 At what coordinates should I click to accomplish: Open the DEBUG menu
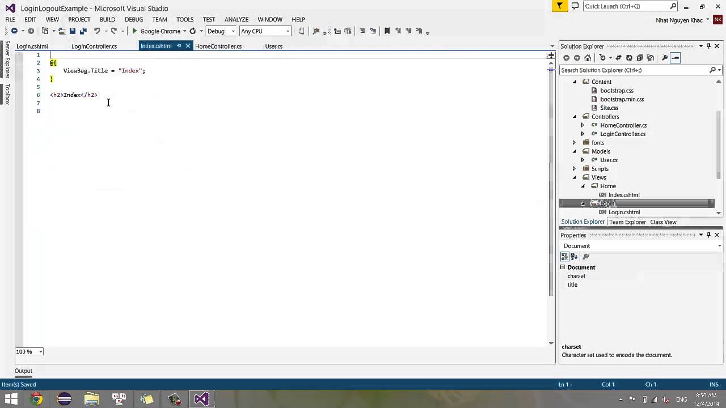pos(134,19)
